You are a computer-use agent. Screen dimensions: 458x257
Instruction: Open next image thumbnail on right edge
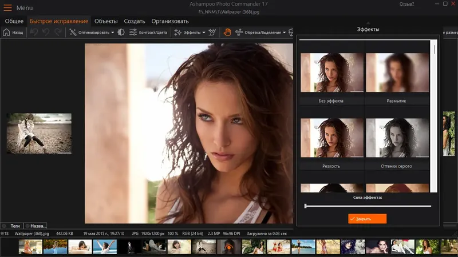click(x=449, y=134)
